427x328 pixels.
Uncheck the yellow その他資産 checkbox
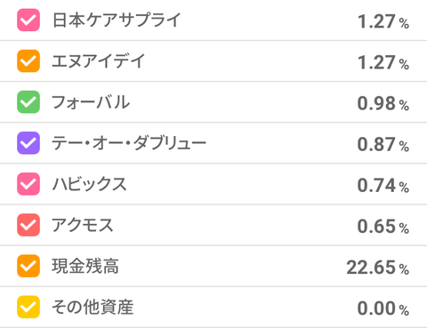click(28, 307)
